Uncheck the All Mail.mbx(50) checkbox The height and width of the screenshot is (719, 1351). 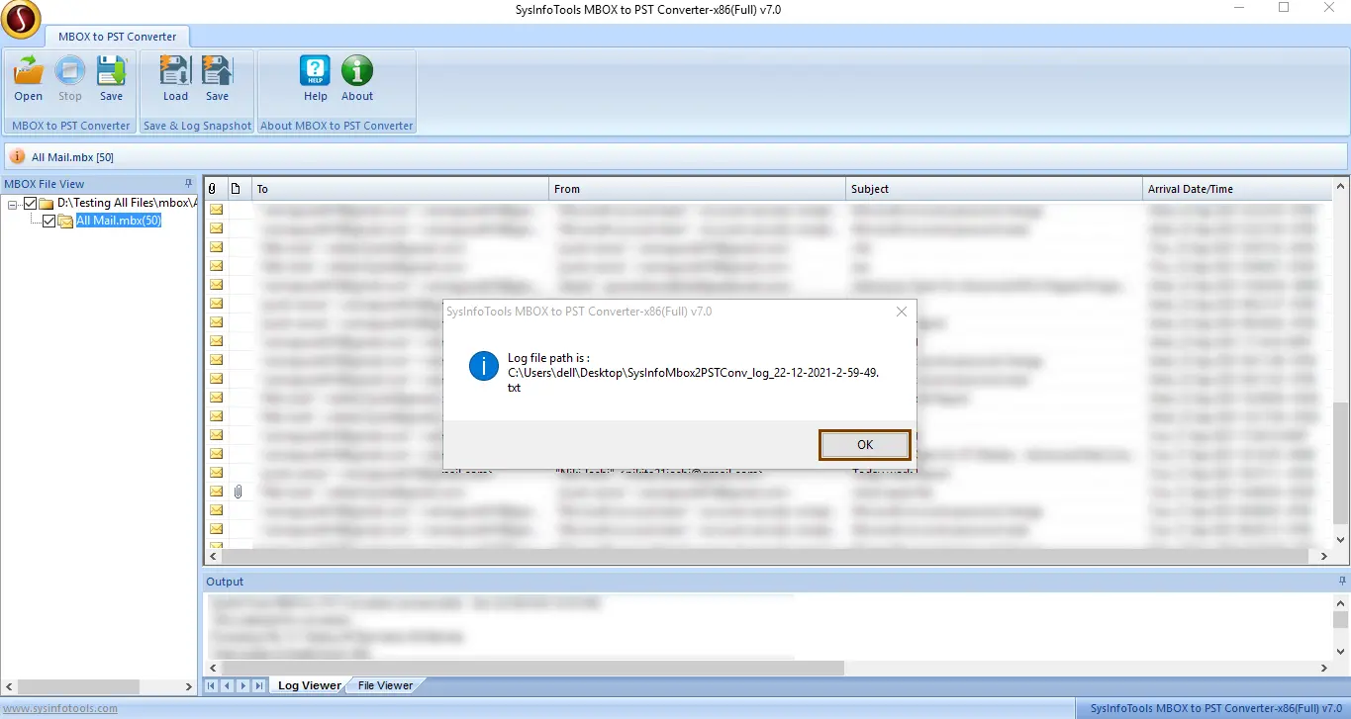click(49, 222)
